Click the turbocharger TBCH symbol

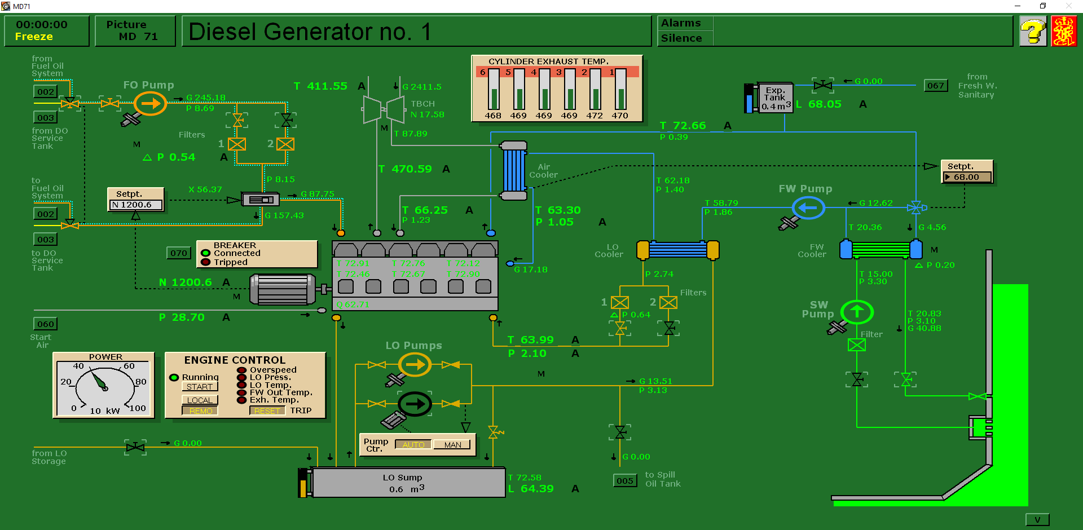[384, 109]
